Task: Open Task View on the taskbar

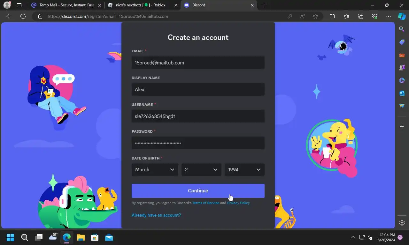Action: tap(39, 237)
